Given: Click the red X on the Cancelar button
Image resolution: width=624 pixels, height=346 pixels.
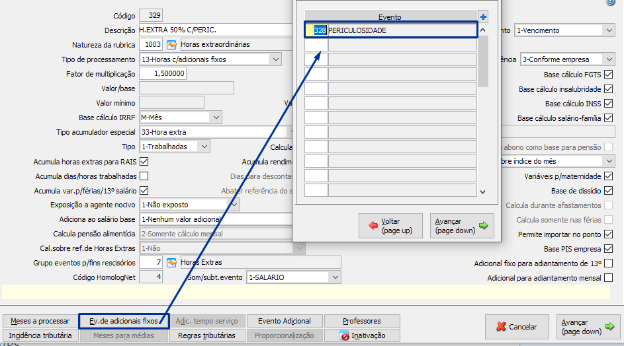Looking at the screenshot, I should coord(501,327).
